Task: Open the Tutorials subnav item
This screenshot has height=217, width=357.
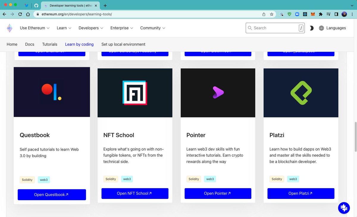Action: click(x=50, y=44)
